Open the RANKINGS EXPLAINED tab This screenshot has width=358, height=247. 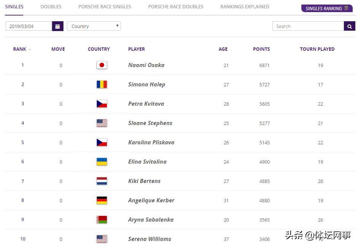pos(245,7)
